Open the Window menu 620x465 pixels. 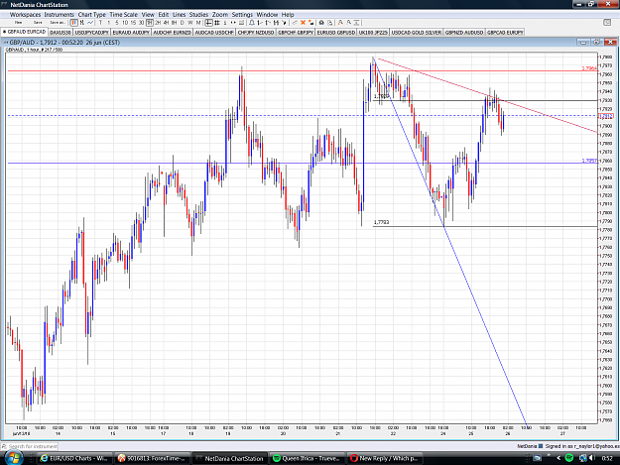coord(267,15)
